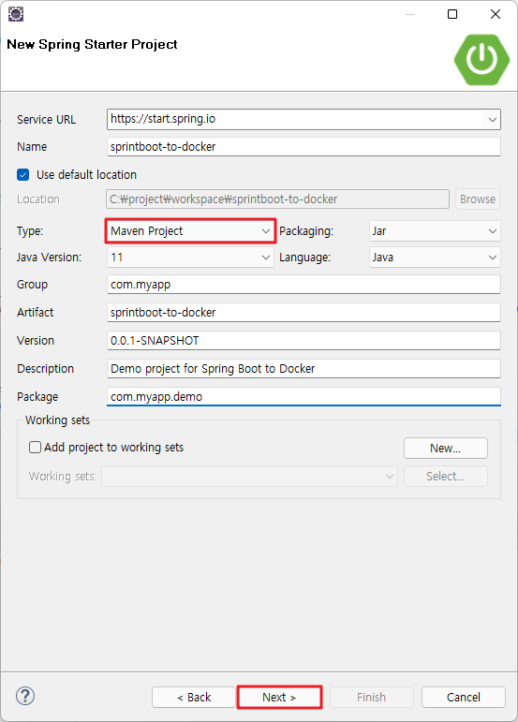Click the Packaging: label

[x=306, y=231]
